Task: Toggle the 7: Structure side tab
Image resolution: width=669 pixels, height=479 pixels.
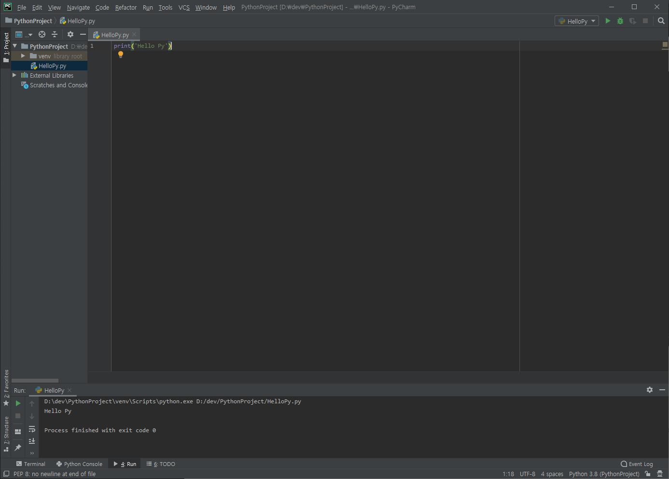Action: coord(6,434)
